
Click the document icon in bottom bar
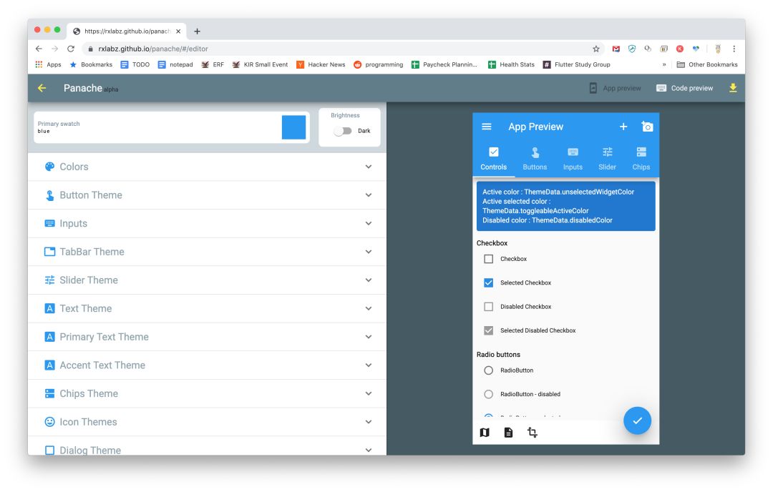pyautogui.click(x=508, y=433)
